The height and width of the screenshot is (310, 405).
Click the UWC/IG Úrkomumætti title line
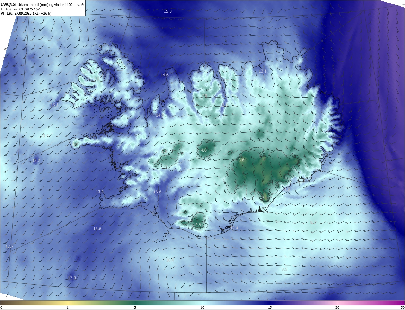(x=42, y=5)
